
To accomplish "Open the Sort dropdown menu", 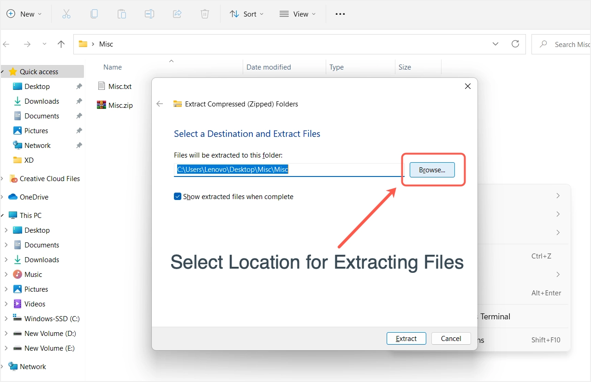I will tap(247, 14).
